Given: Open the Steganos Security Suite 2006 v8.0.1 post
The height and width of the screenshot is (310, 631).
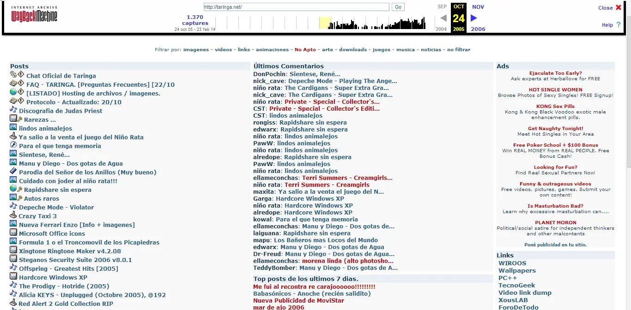Looking at the screenshot, I should tap(75, 260).
